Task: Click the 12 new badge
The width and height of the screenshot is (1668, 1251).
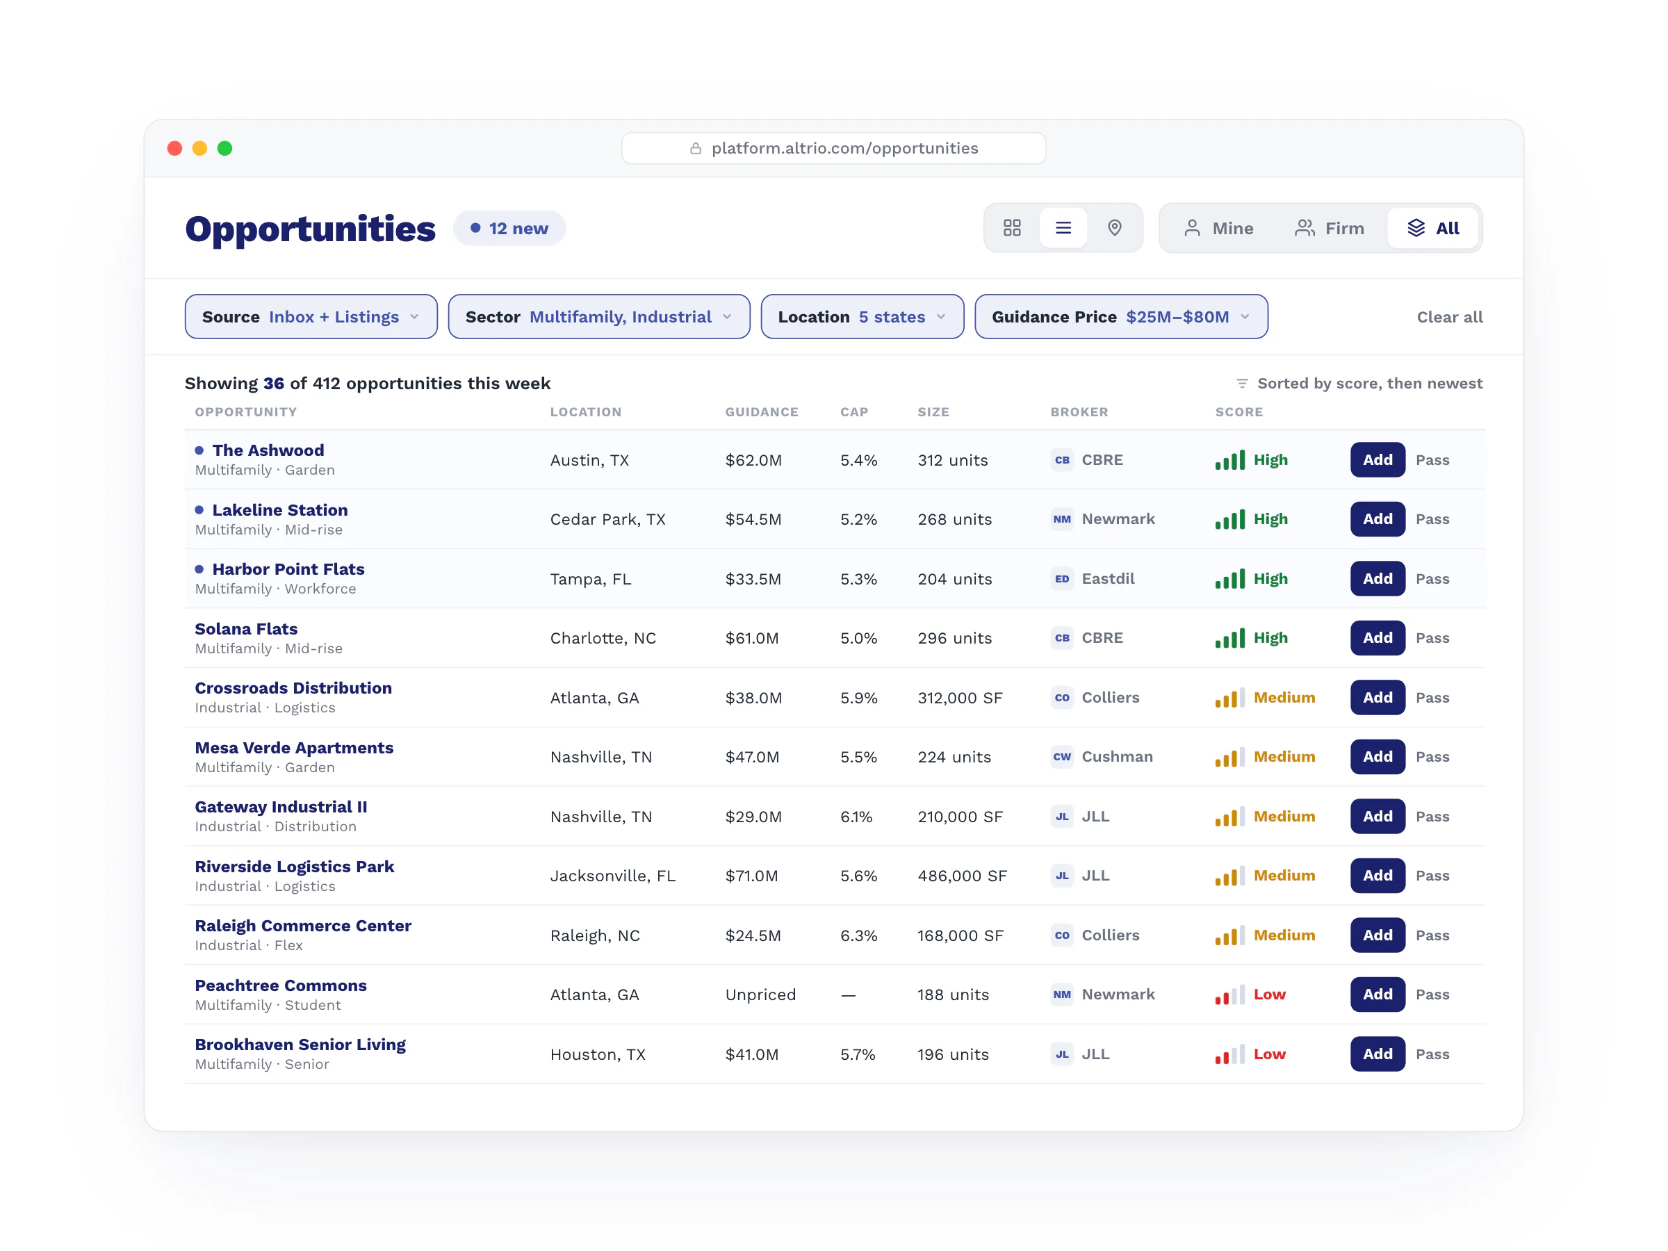Action: tap(509, 229)
